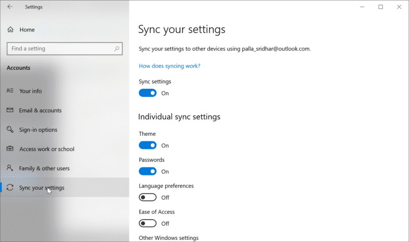The image size is (409, 242).
Task: Open the Your info page
Action: tap(30, 91)
